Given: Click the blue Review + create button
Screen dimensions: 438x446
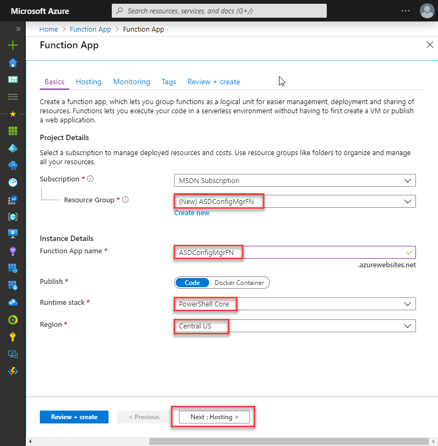Looking at the screenshot, I should pos(74,417).
